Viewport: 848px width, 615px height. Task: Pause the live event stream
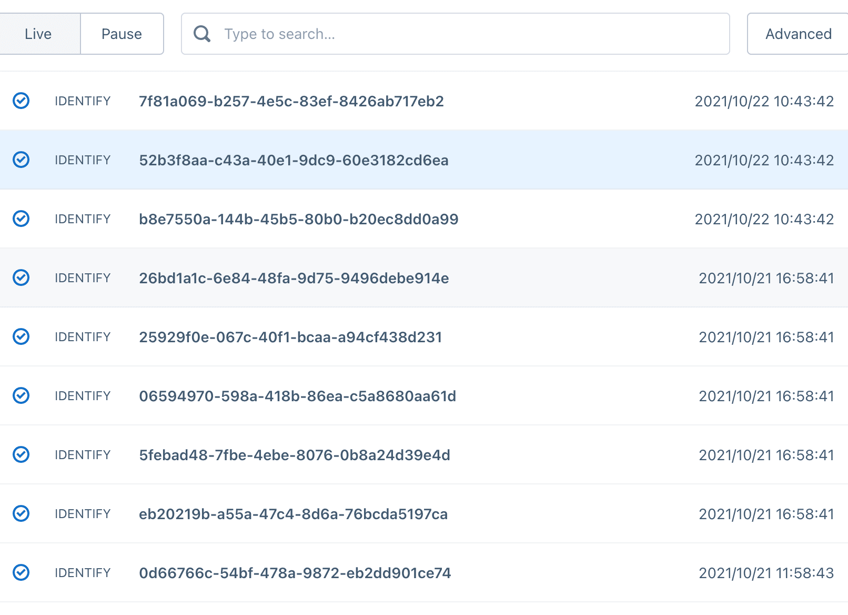(122, 34)
